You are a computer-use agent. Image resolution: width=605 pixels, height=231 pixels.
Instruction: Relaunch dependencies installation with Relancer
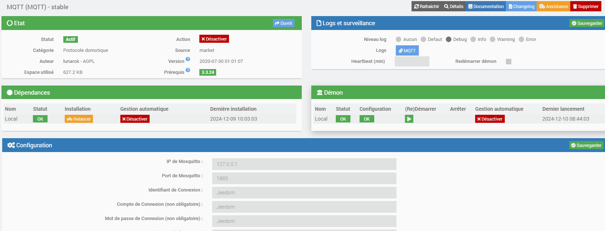79,119
